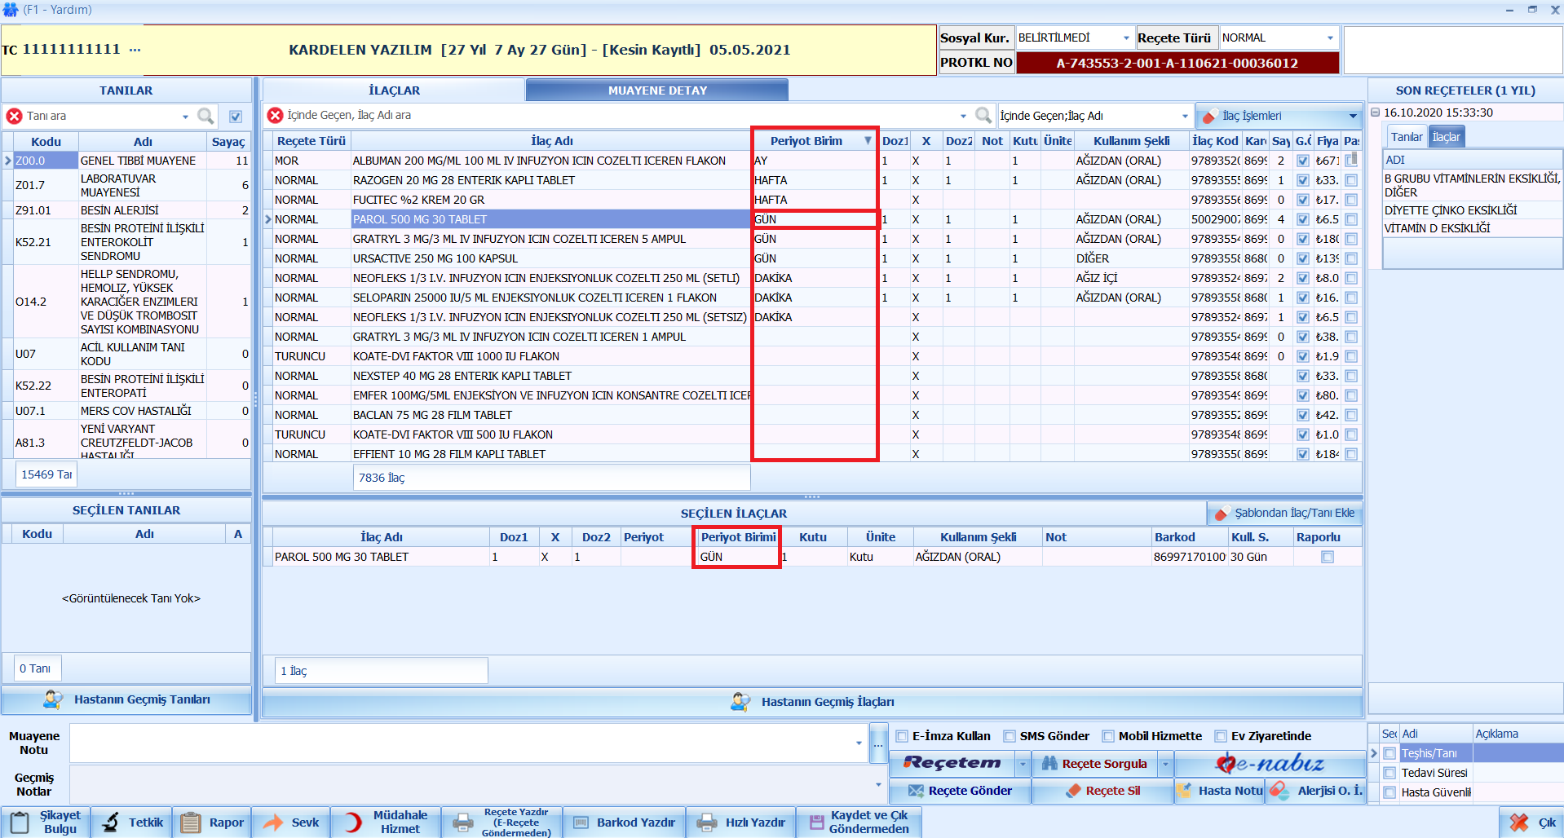Screen dimensions: 1564x838
Task: Click into the Muayene Notu text field
Action: 461,743
